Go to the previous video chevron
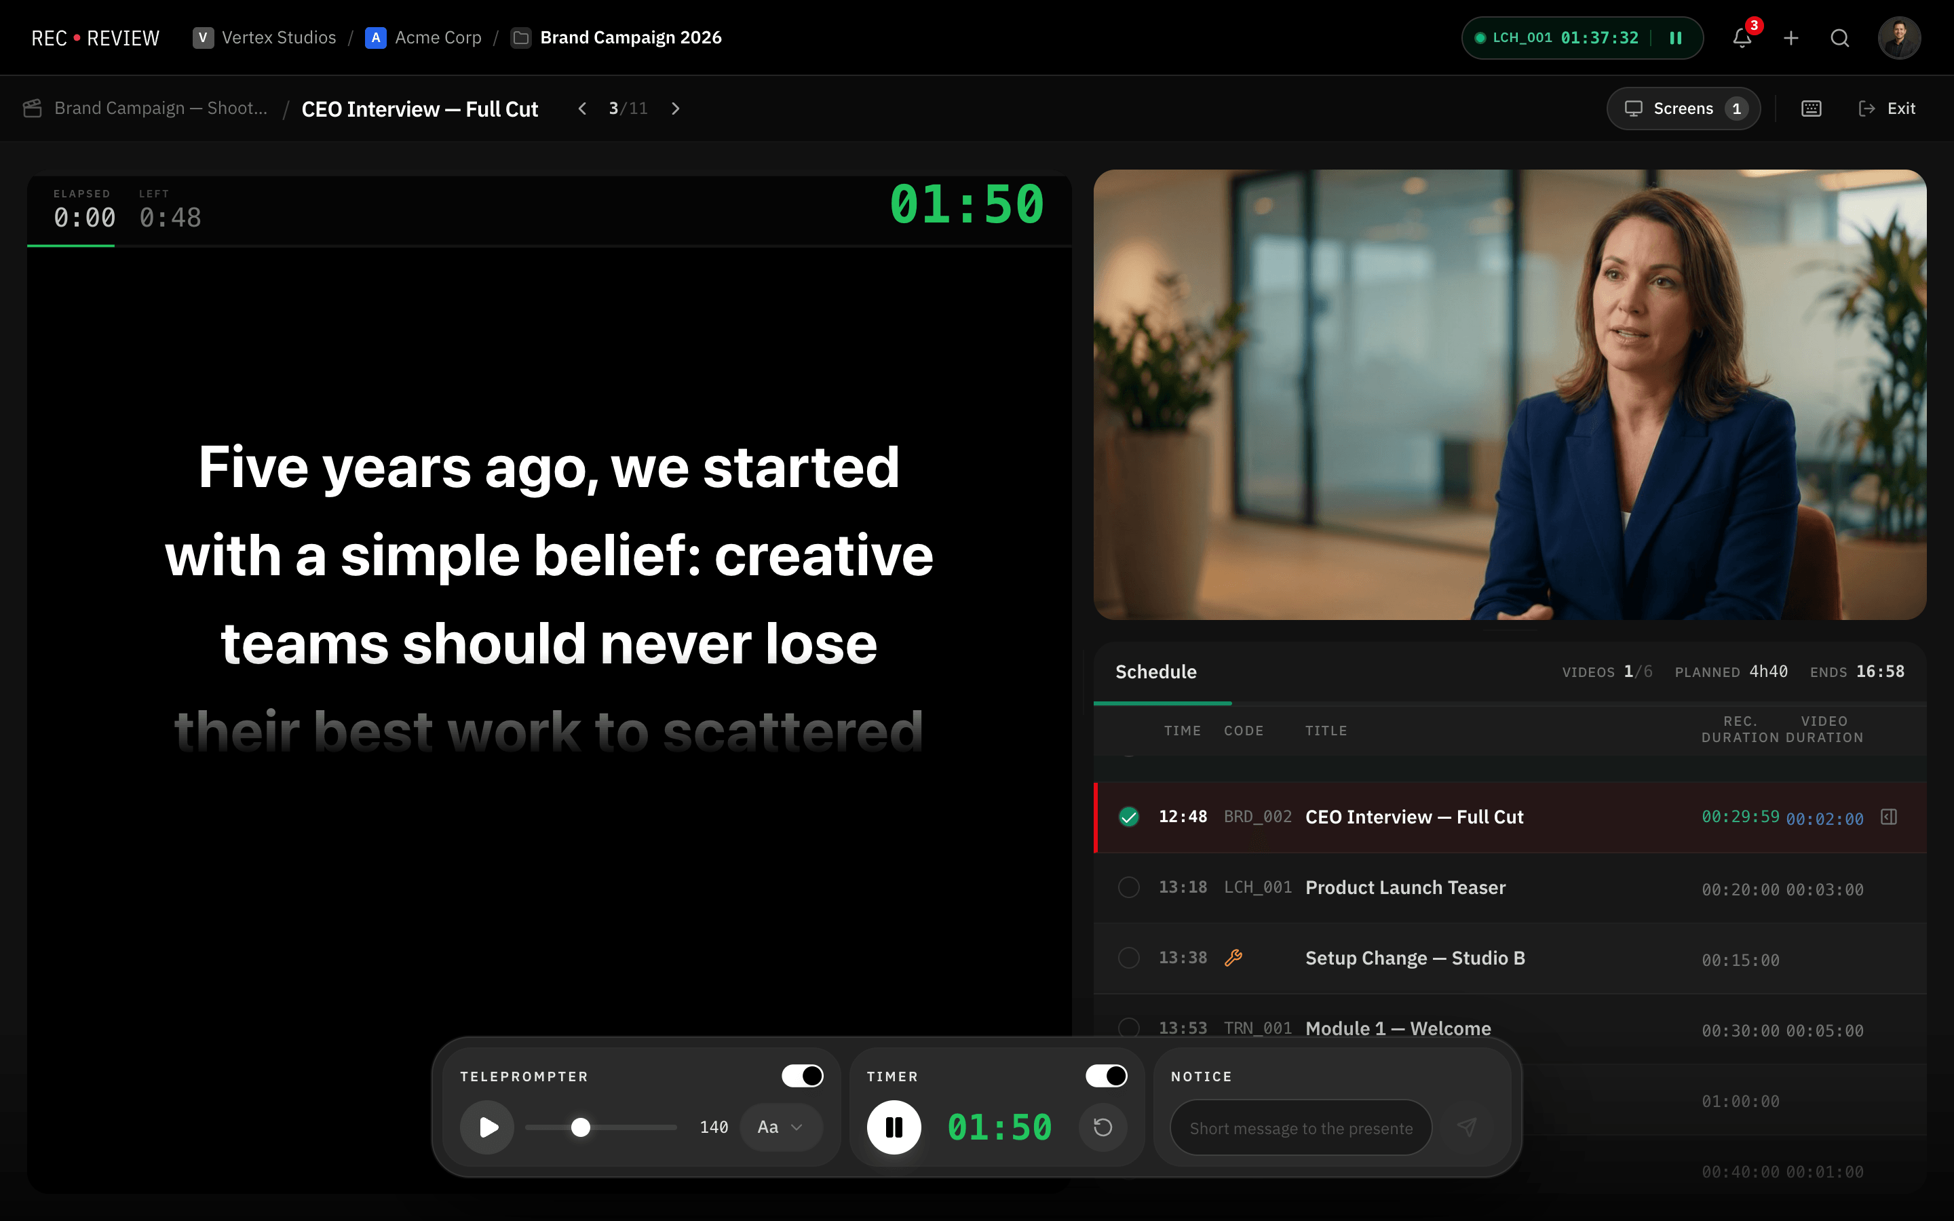This screenshot has height=1221, width=1954. click(x=582, y=109)
